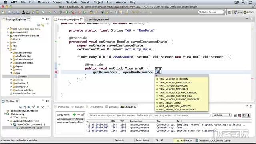Screen dimensions: 256x144
Task: Open the Project menu
Action: [98, 2]
